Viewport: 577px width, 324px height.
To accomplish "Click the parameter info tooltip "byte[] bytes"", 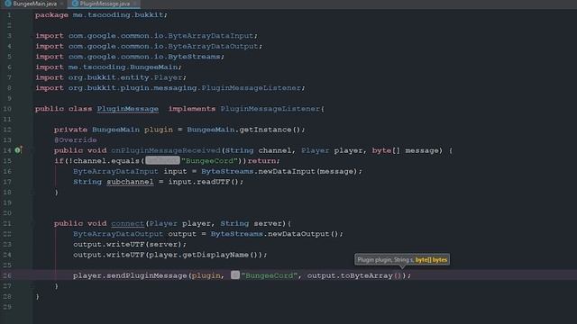I will pos(431,260).
